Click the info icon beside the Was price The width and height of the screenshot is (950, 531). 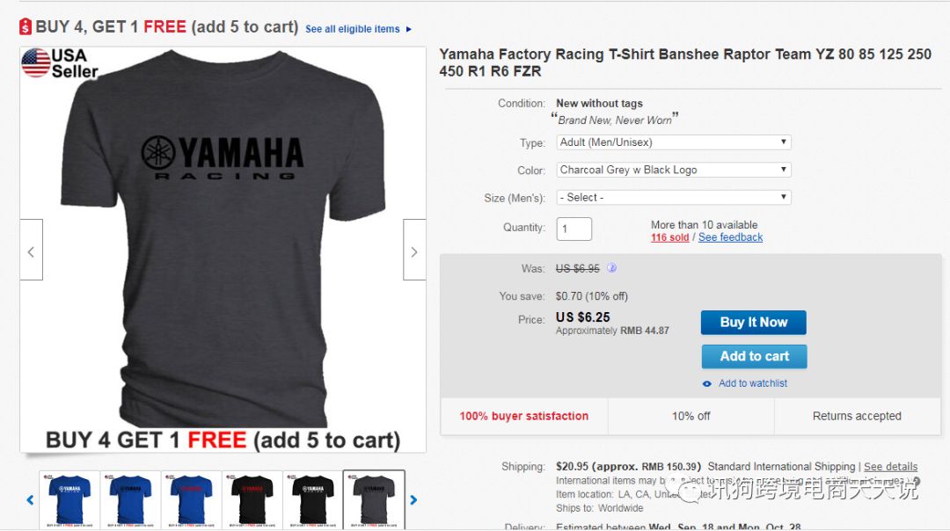[612, 268]
